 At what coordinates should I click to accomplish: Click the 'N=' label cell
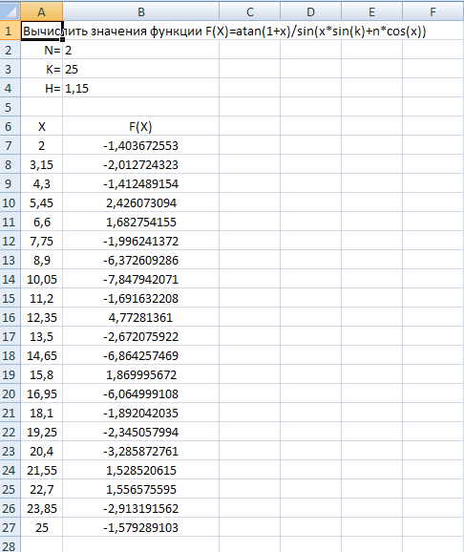42,50
